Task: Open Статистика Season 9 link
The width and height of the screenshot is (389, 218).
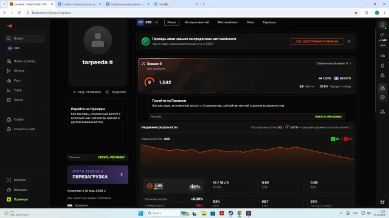Action: tap(334, 64)
